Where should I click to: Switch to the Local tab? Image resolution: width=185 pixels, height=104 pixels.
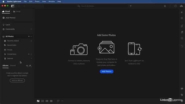click(x=17, y=12)
